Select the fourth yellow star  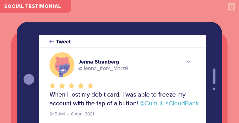[x=81, y=86]
